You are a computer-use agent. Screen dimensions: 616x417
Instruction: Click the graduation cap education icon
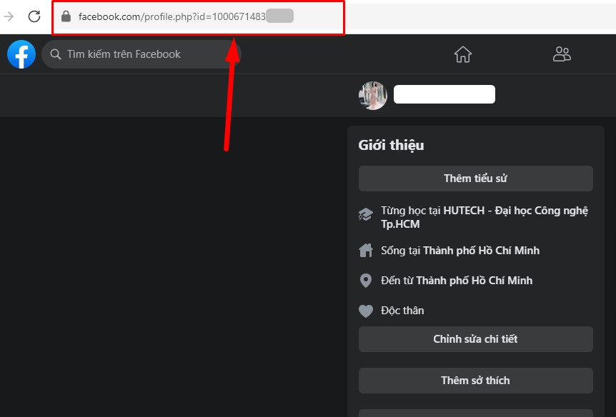click(x=365, y=214)
